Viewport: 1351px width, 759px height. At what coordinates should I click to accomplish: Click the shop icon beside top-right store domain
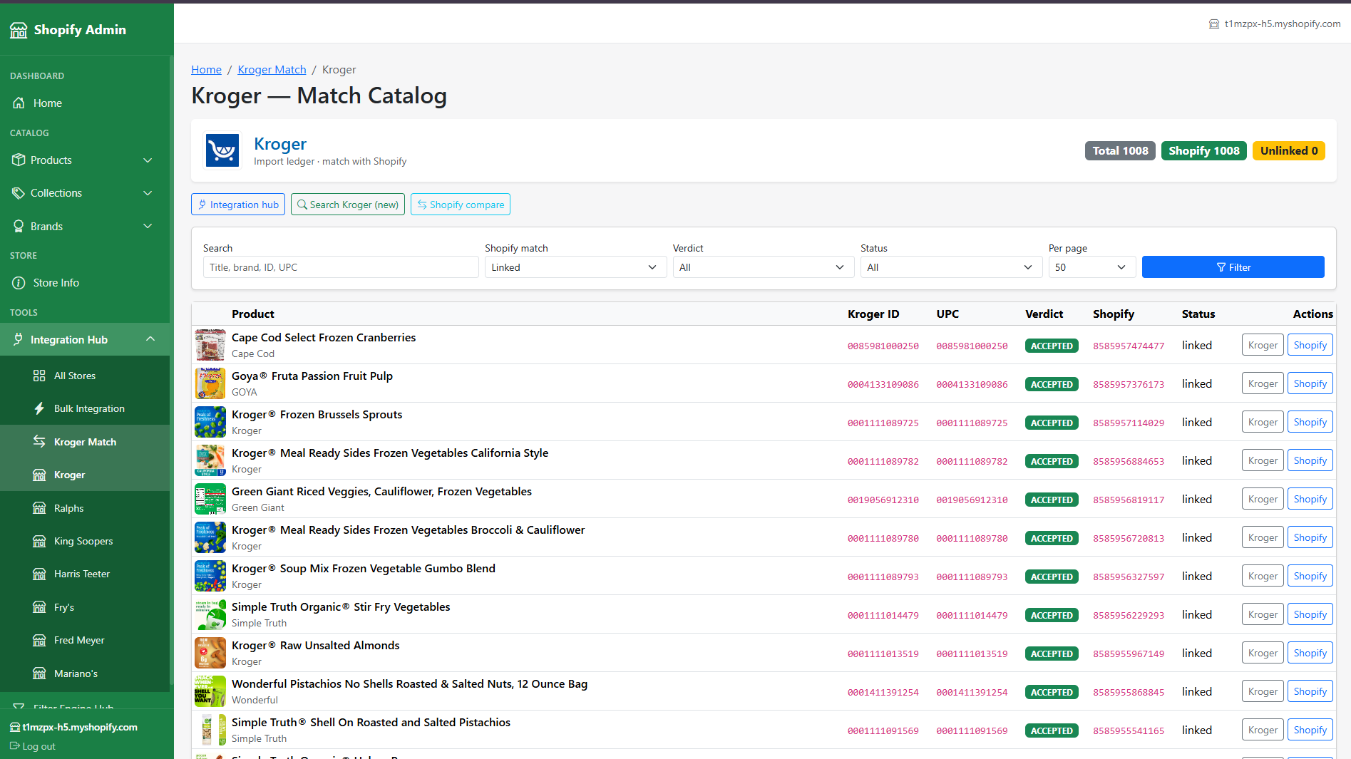(1213, 24)
